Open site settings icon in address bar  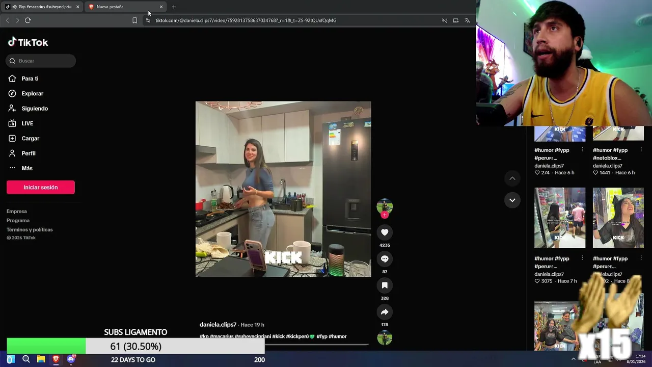[x=148, y=20]
